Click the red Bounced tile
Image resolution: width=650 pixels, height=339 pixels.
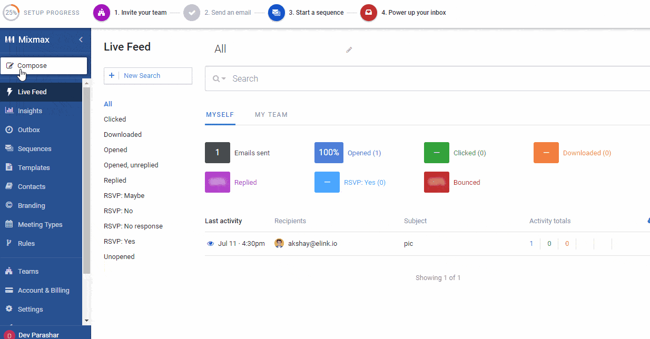[437, 182]
